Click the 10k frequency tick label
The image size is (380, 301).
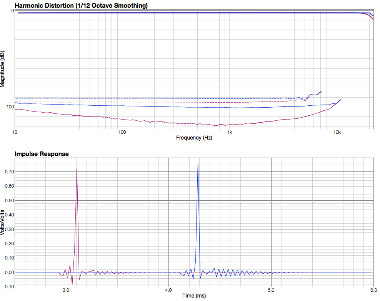337,132
